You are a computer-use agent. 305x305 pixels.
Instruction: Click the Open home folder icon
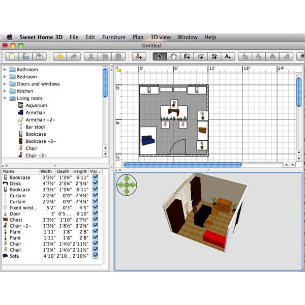pyautogui.click(x=26, y=56)
